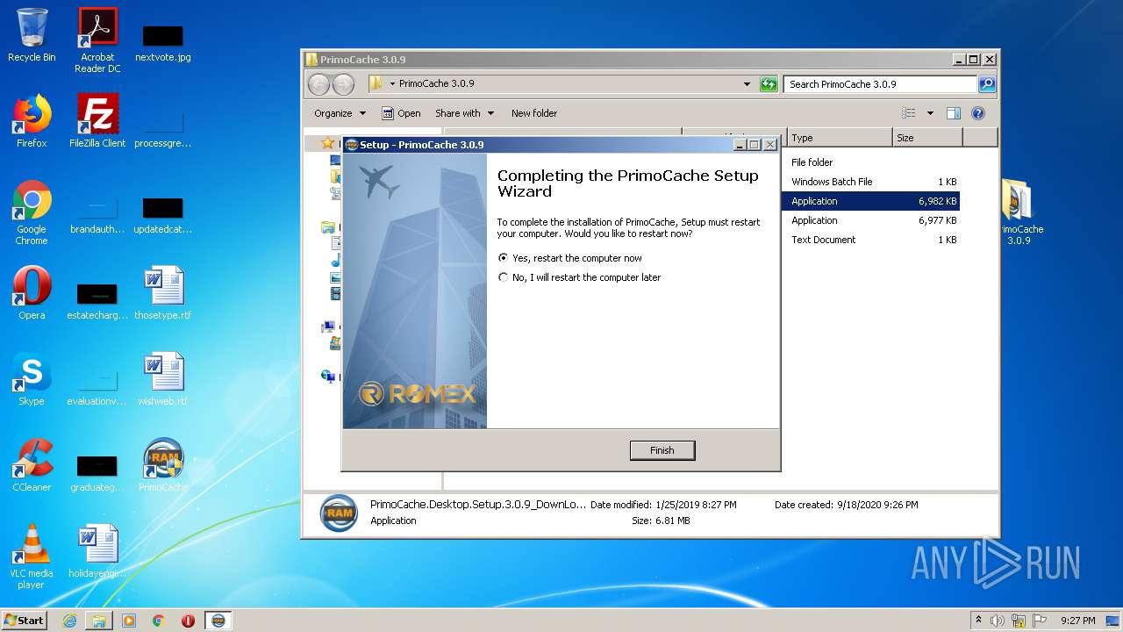Viewport: 1123px width, 632px height.
Task: Switch to PrimoCache setup taskbar item
Action: [218, 621]
